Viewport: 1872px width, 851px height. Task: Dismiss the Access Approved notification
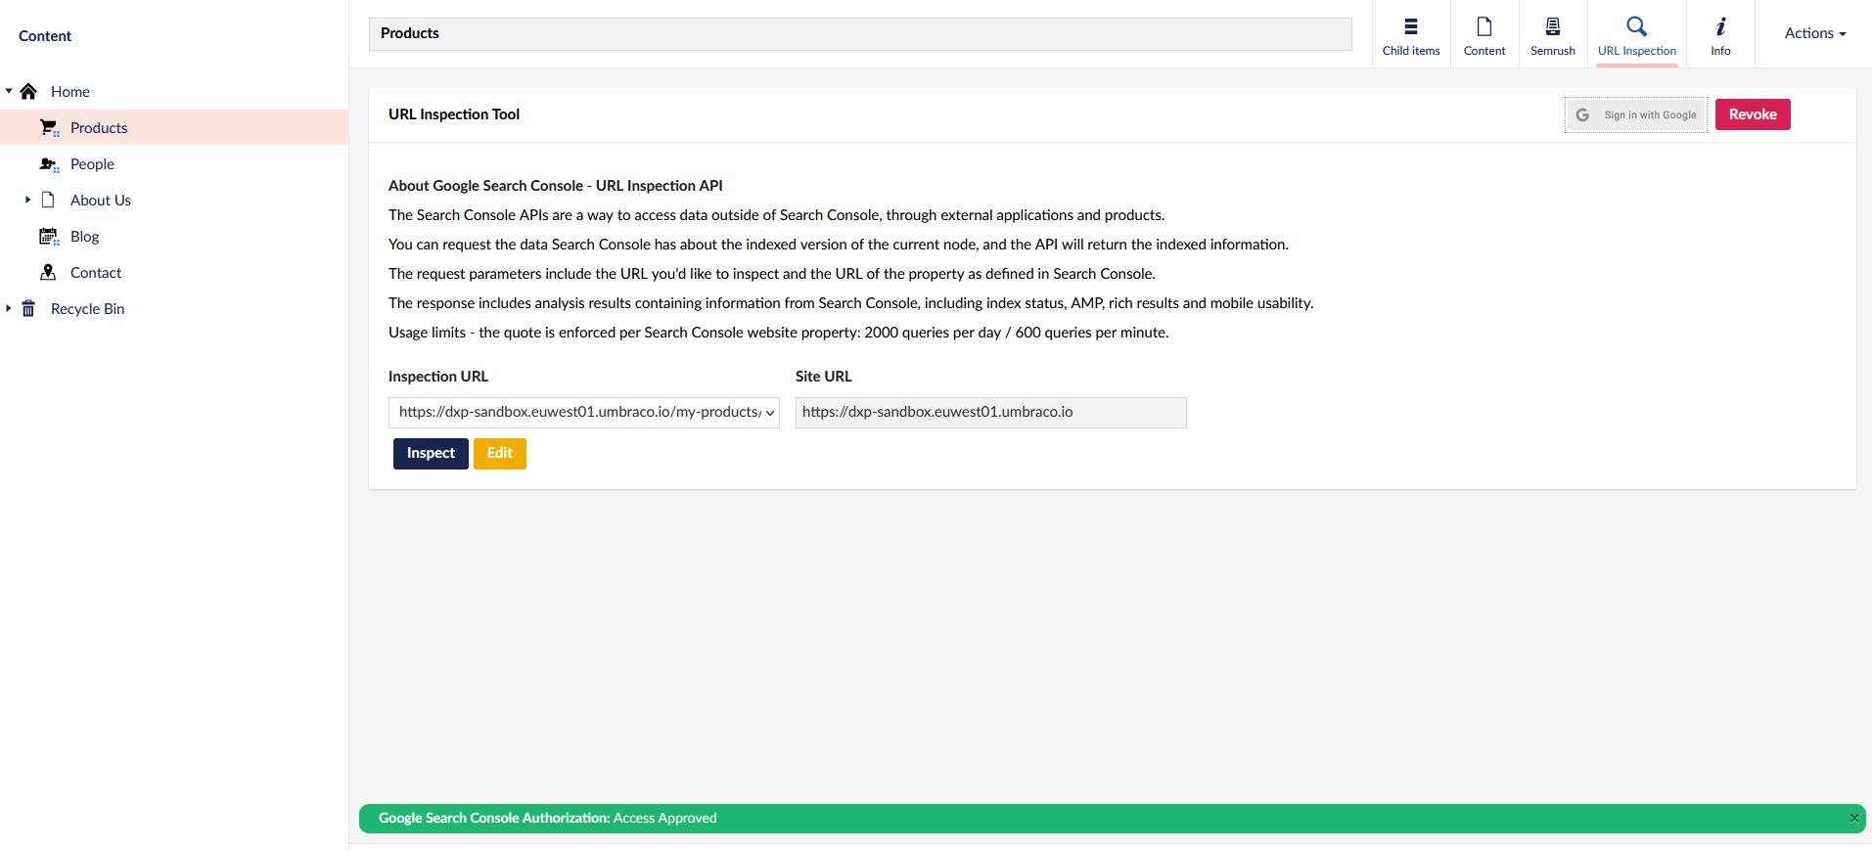1853,819
